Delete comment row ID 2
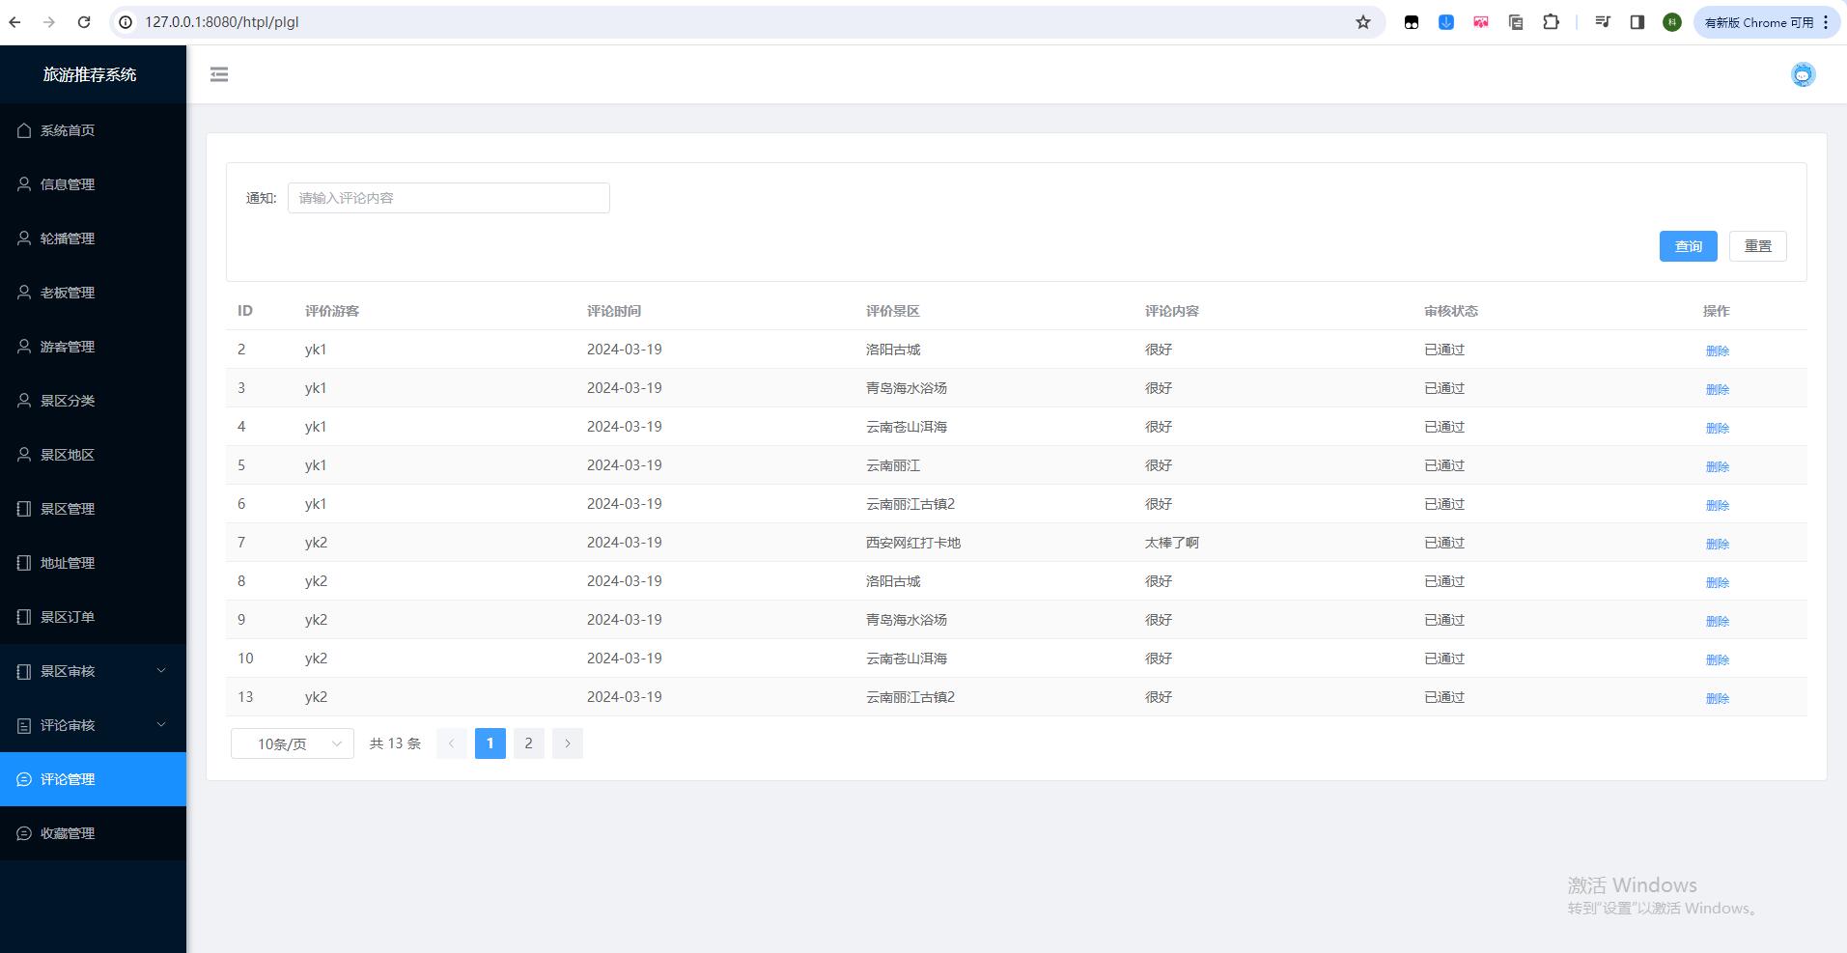 [1717, 350]
